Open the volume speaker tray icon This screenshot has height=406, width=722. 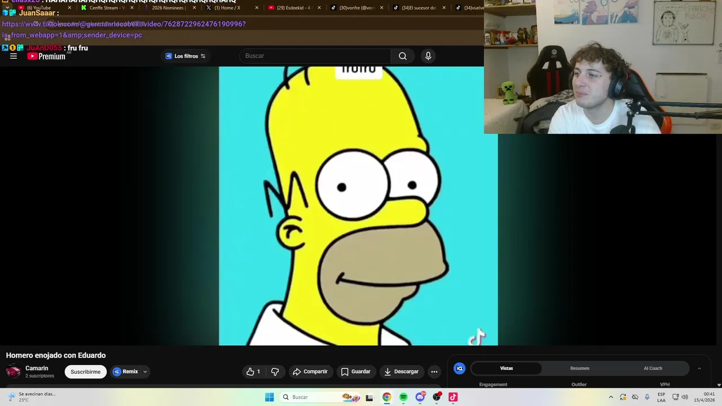click(x=685, y=397)
